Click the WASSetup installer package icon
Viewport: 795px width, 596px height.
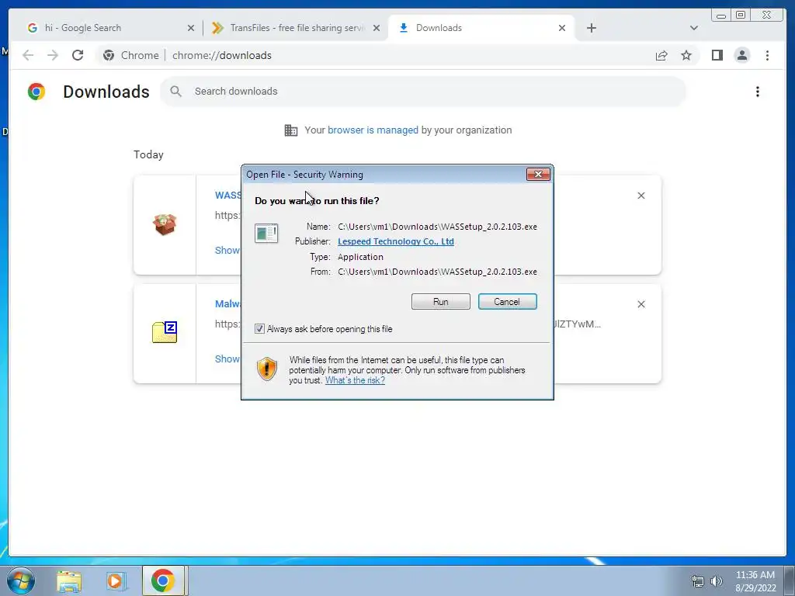point(165,224)
